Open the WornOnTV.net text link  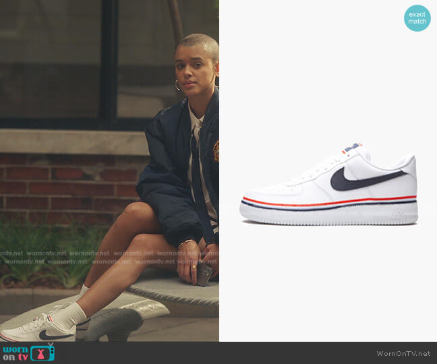point(403,353)
